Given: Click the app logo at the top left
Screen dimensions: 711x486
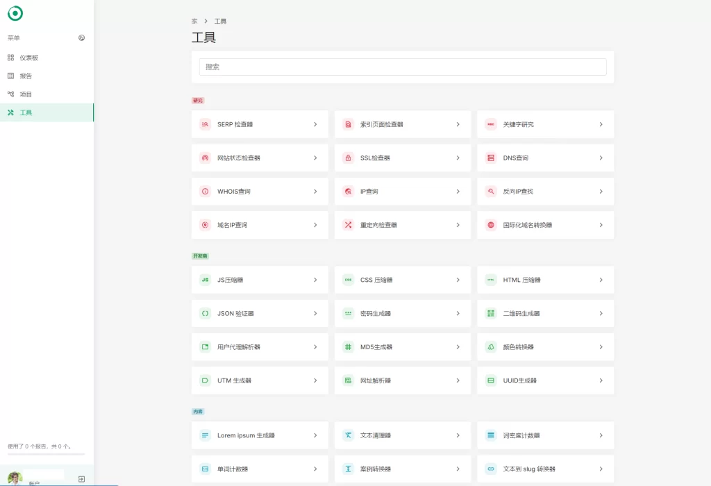Looking at the screenshot, I should point(15,13).
